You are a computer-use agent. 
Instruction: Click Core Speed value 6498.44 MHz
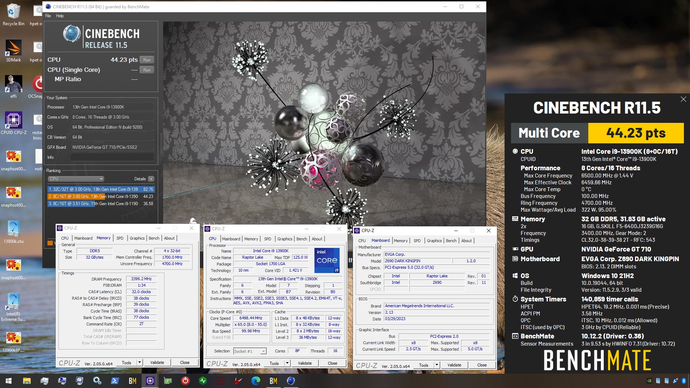(251, 318)
